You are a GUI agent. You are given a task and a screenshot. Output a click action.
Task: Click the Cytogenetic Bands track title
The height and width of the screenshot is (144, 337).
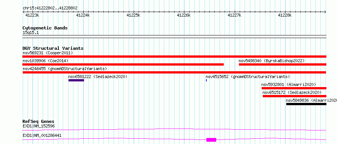(45, 28)
